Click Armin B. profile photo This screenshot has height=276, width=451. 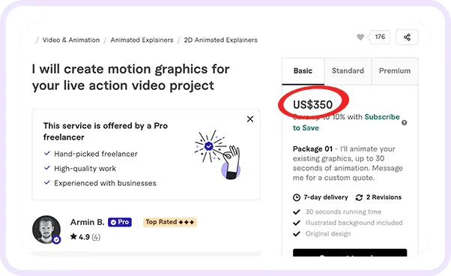[46, 229]
